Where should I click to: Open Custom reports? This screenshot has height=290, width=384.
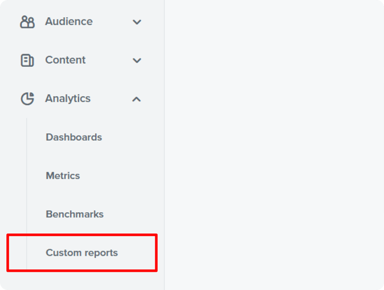click(82, 252)
